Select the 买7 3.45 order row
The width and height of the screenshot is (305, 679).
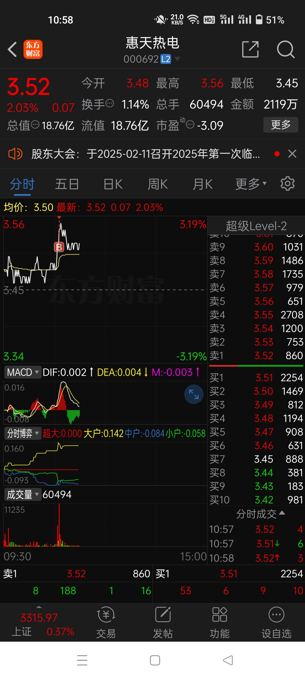[256, 459]
